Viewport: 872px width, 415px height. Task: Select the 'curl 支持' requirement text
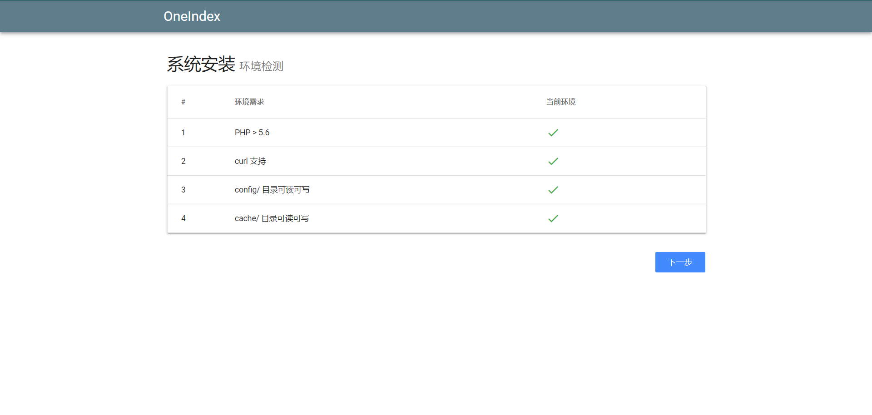coord(250,161)
